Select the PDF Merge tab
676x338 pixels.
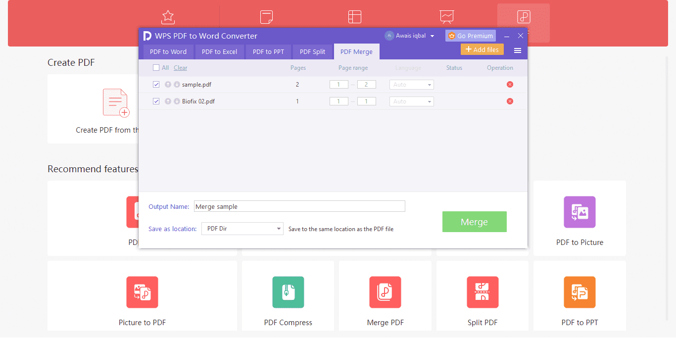pos(356,51)
